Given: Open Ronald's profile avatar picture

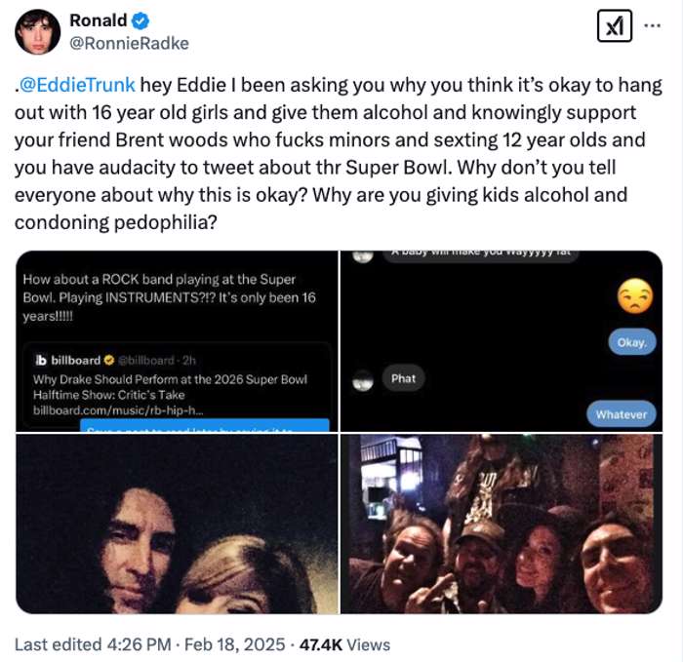Looking at the screenshot, I should (38, 31).
